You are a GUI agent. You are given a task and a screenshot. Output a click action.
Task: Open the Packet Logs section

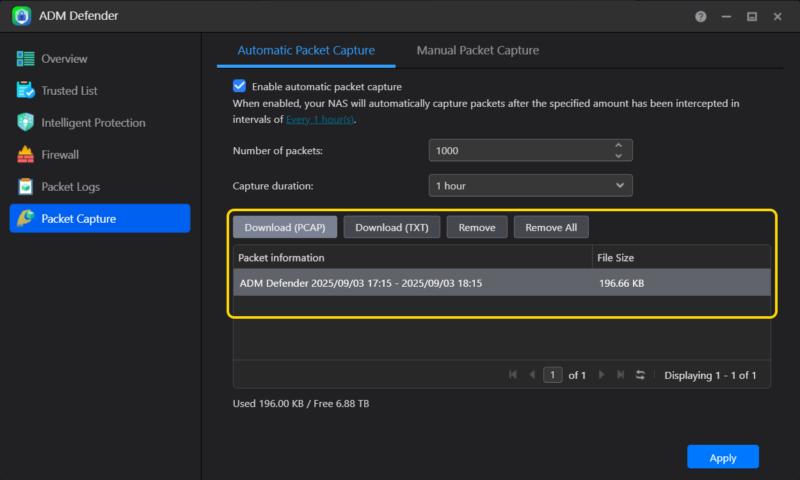(x=100, y=187)
